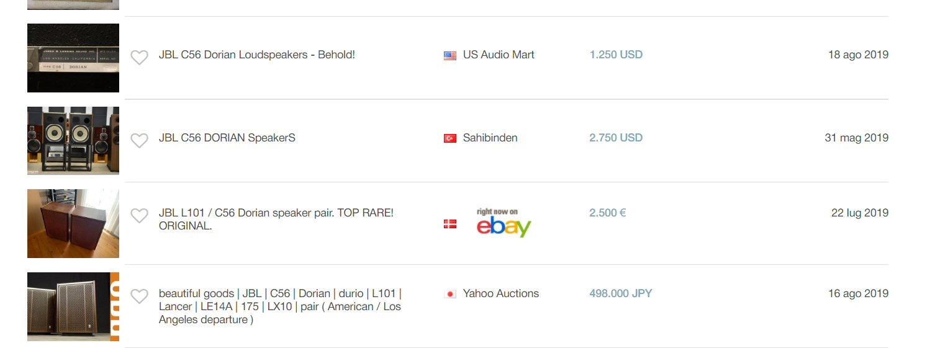Open the "right now on eBay" logo
The image size is (925, 348).
pos(503,223)
